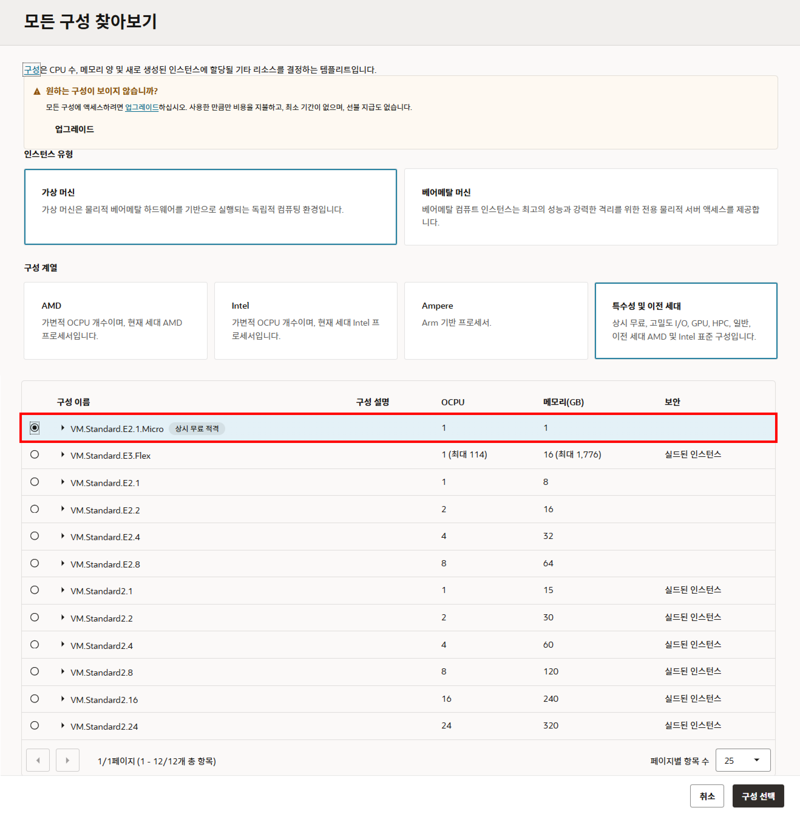
Task: Click the 구성 help link
Action: click(32, 70)
